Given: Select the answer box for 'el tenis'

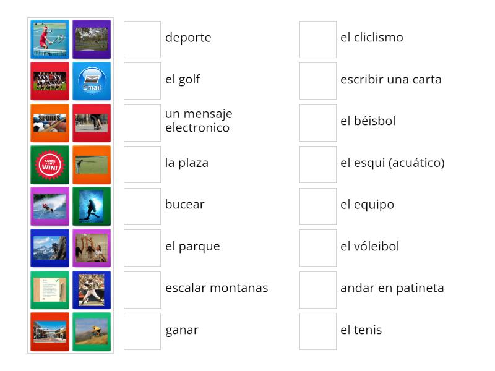Looking at the screenshot, I should 317,330.
